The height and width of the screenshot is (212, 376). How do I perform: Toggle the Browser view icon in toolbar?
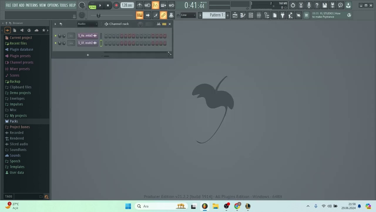click(x=267, y=15)
